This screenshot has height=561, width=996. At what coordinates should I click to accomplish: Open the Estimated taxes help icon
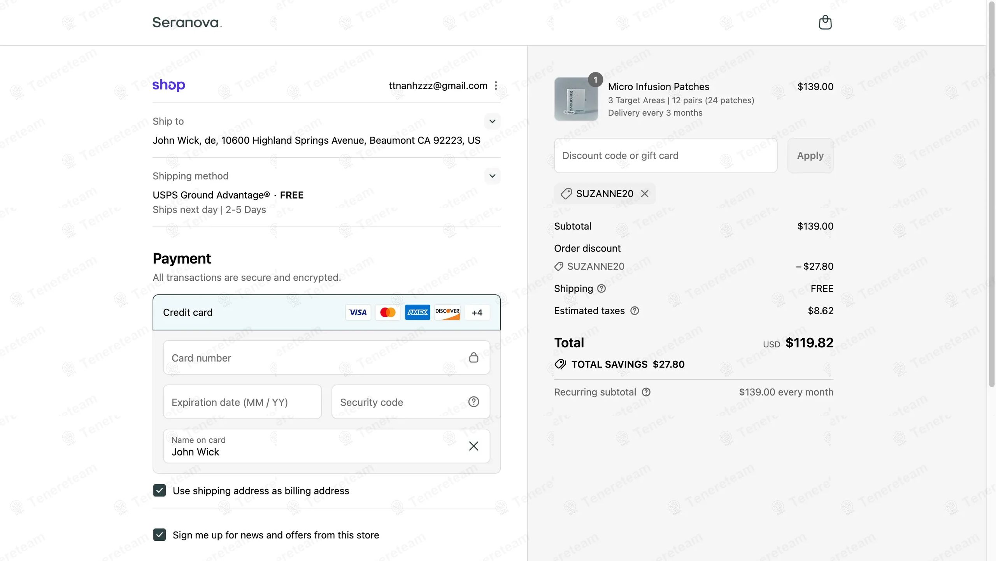pos(635,311)
